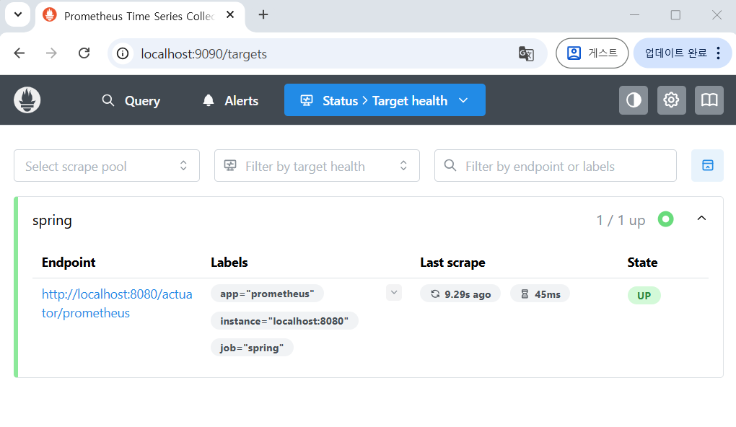The width and height of the screenshot is (736, 427).
Task: Open the Filter by target health dropdown
Action: 317,166
